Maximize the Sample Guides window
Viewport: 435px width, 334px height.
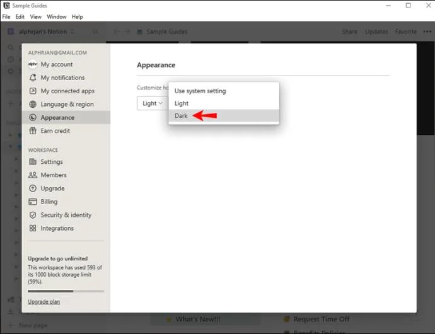[408, 5]
